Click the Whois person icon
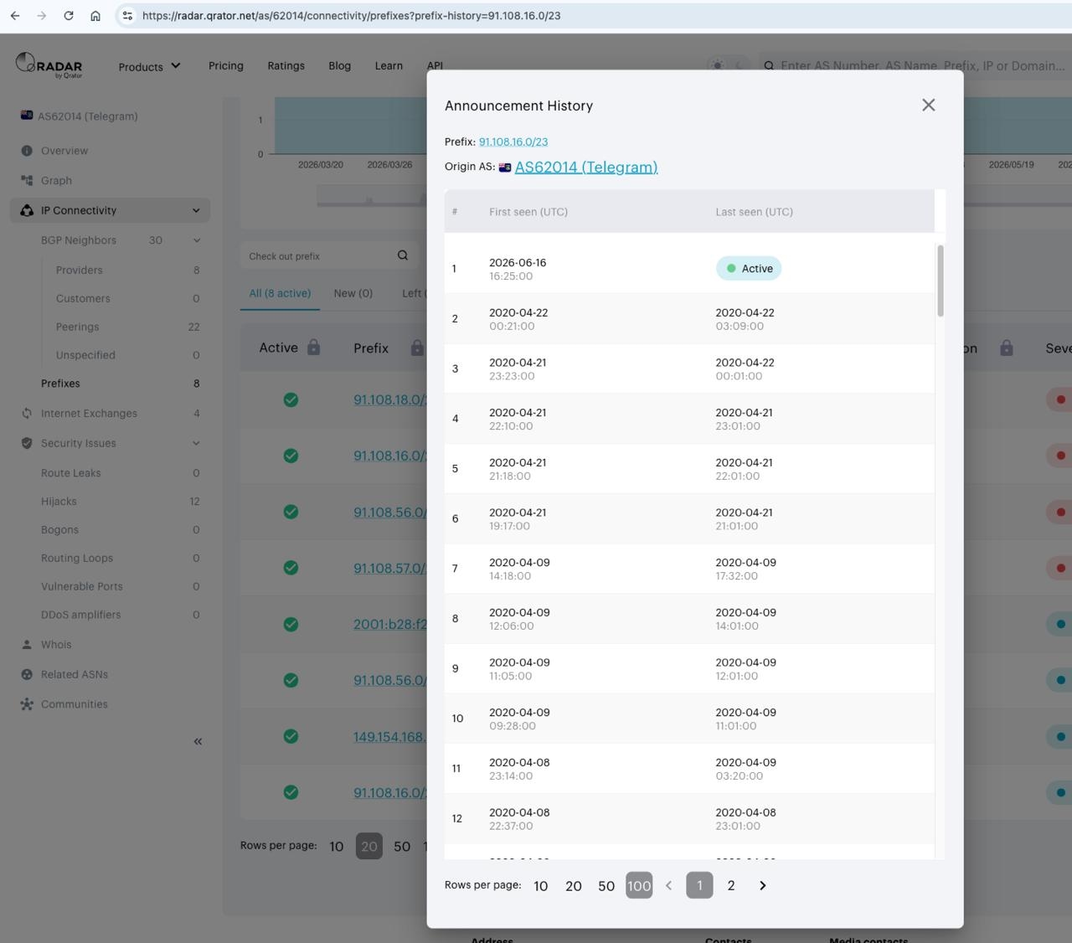1072x943 pixels. click(x=27, y=644)
